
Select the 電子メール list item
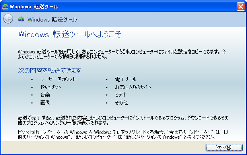click(x=126, y=79)
